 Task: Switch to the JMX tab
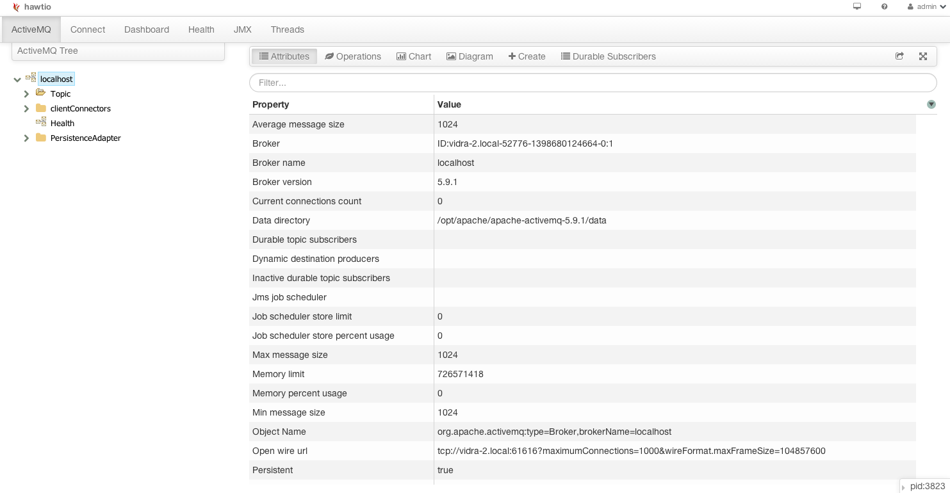tap(242, 29)
